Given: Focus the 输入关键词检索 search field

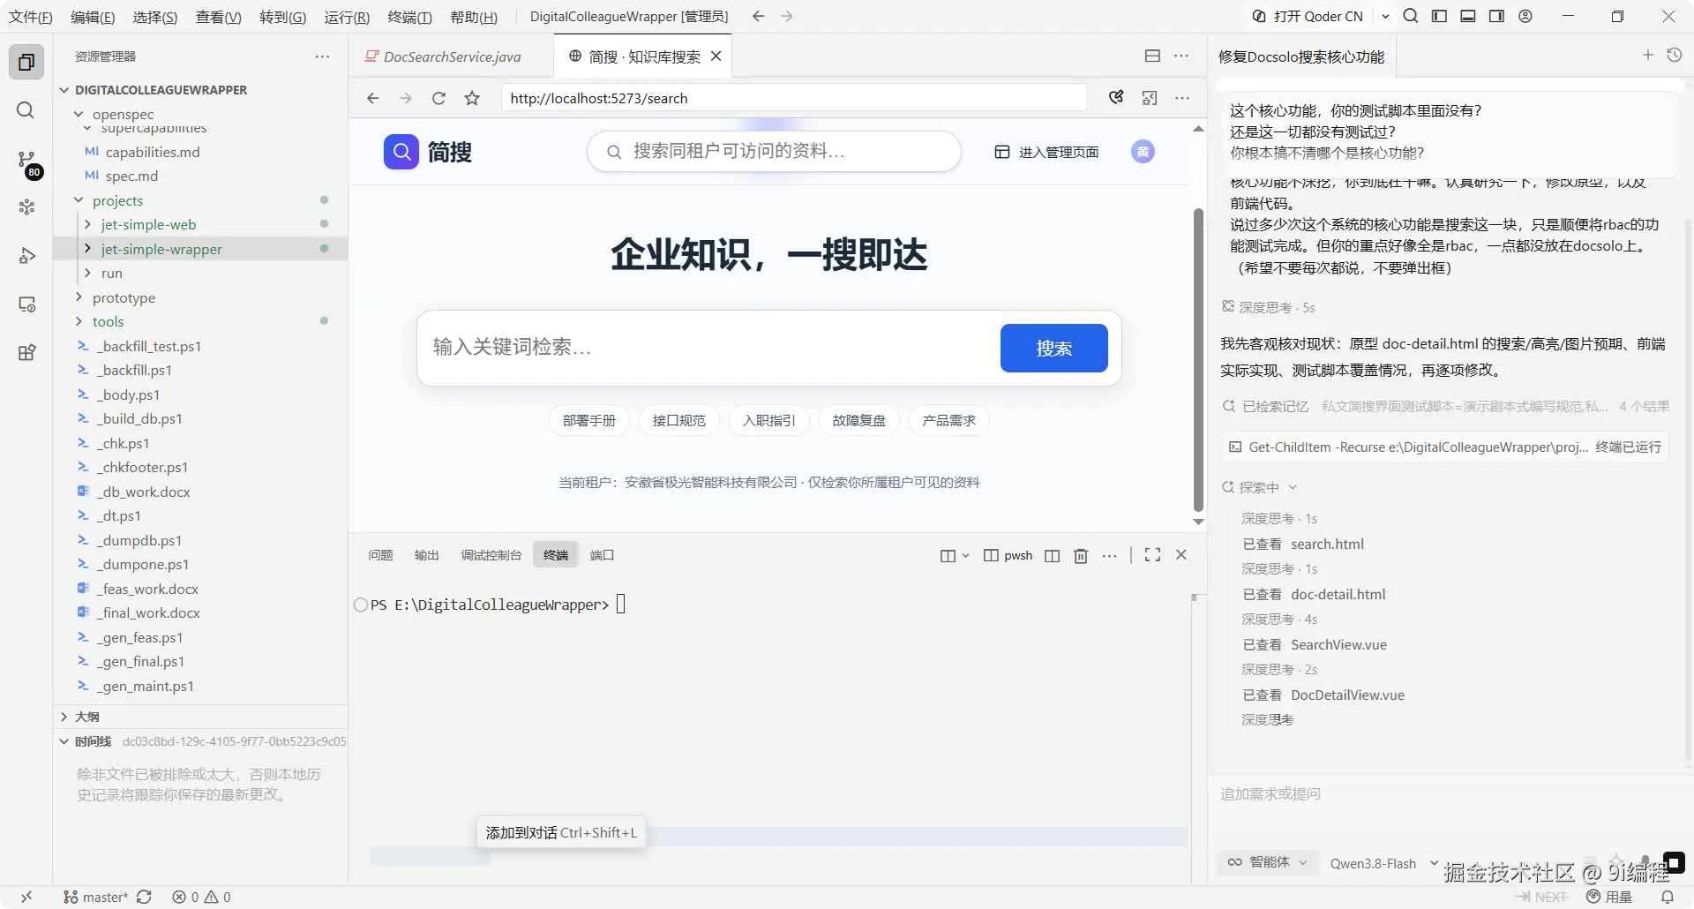Looking at the screenshot, I should 706,347.
